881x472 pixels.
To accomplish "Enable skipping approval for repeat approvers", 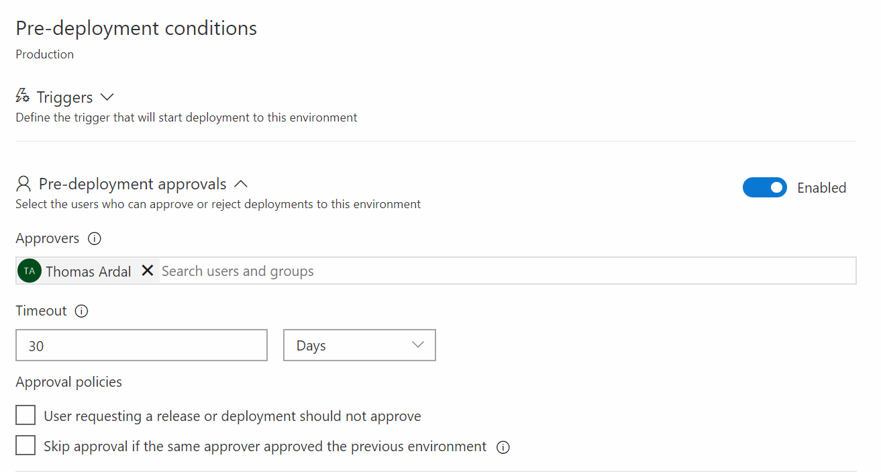I will pyautogui.click(x=25, y=445).
